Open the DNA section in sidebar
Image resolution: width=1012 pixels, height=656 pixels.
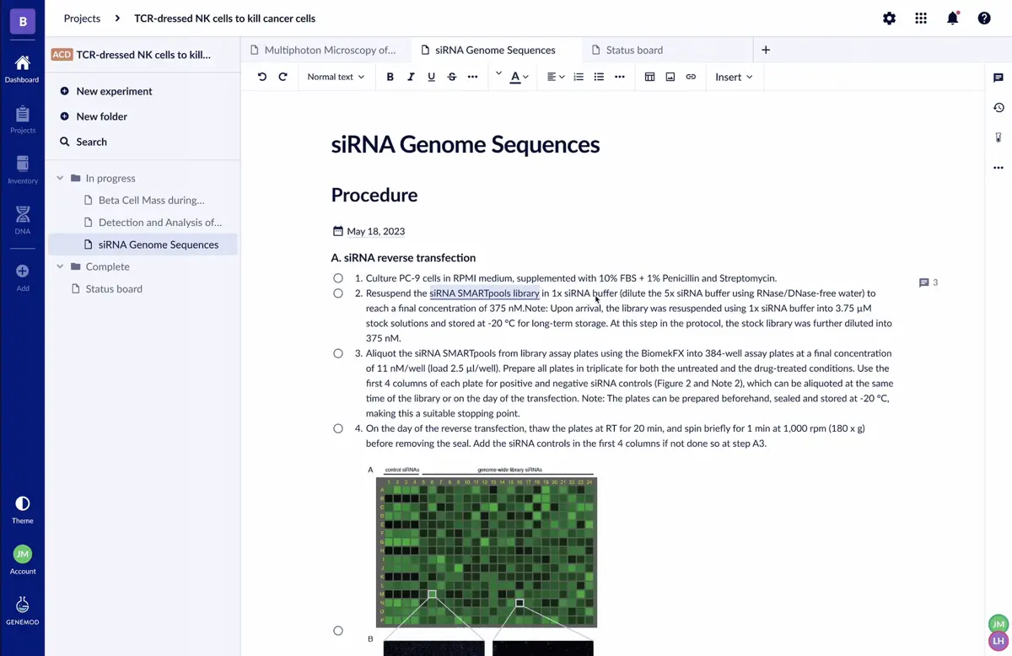(x=23, y=219)
